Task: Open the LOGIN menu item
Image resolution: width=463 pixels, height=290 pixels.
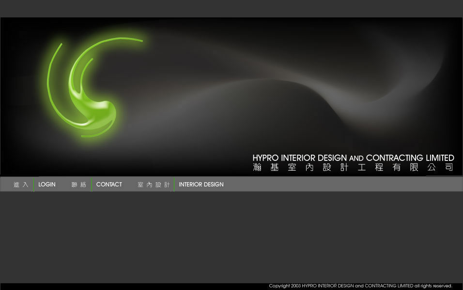Action: (x=47, y=185)
